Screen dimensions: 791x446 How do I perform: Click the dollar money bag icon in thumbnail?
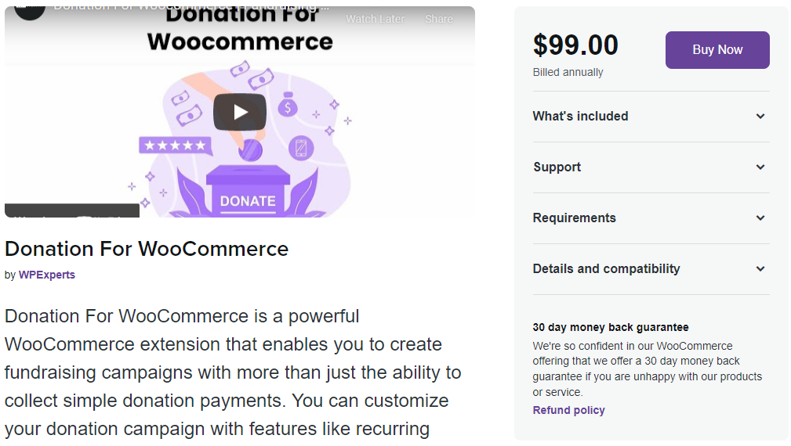click(x=288, y=105)
